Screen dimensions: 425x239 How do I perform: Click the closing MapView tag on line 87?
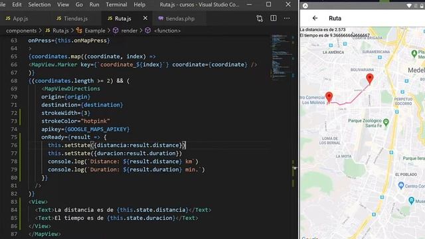coord(44,234)
